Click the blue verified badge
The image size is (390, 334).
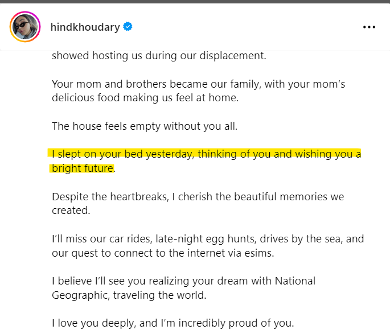pyautogui.click(x=128, y=26)
